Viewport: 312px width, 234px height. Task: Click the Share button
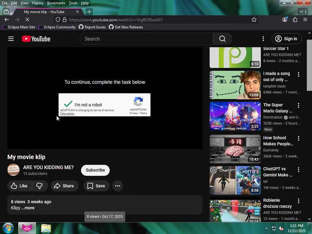coord(64,186)
